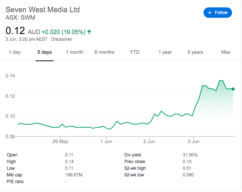Click the green up arrow icon
Screen dimensions: 242x192
(x=89, y=32)
